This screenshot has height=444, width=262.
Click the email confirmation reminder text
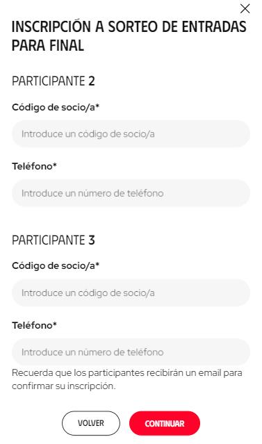pos(127,379)
